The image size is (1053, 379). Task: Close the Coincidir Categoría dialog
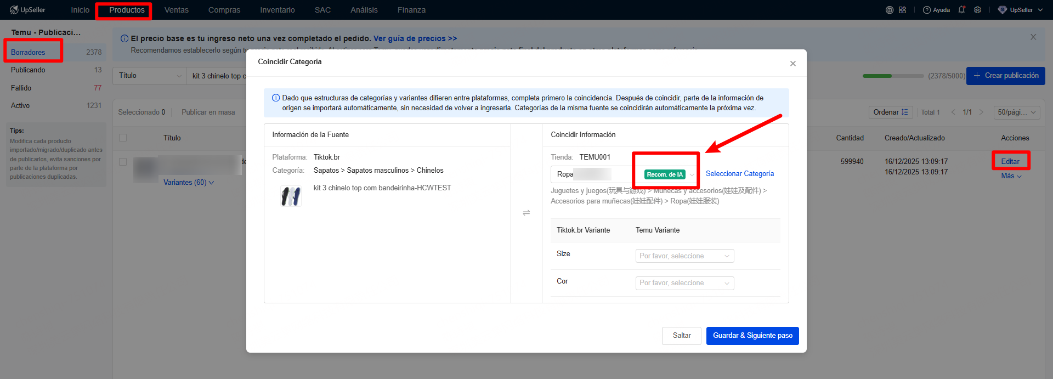click(x=792, y=64)
